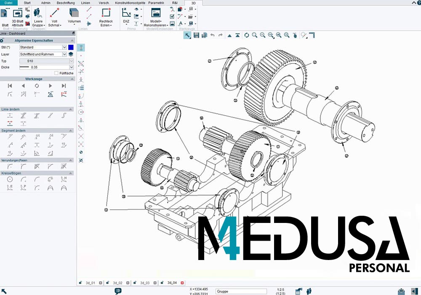
Task: Select the Rechteck Ecken tool
Action: 106,17
